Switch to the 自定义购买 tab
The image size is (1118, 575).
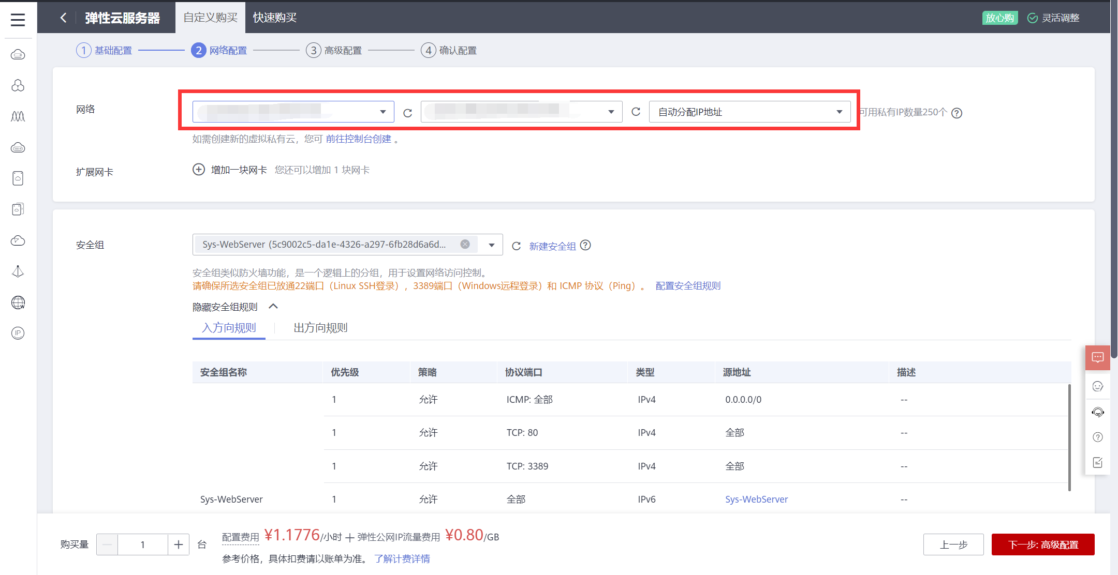[210, 18]
